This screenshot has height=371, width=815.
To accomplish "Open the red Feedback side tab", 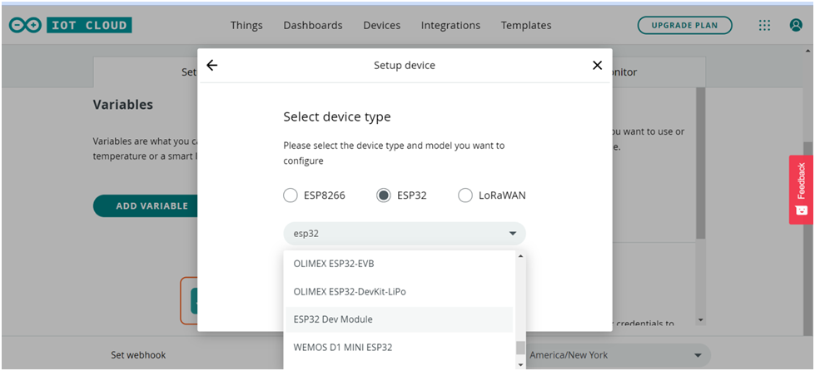I will click(801, 190).
